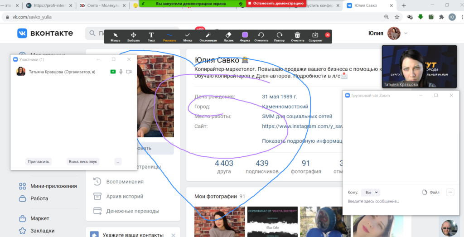The image size is (464, 237).
Task: Open Денежные переводы menu item
Action: click(x=127, y=211)
